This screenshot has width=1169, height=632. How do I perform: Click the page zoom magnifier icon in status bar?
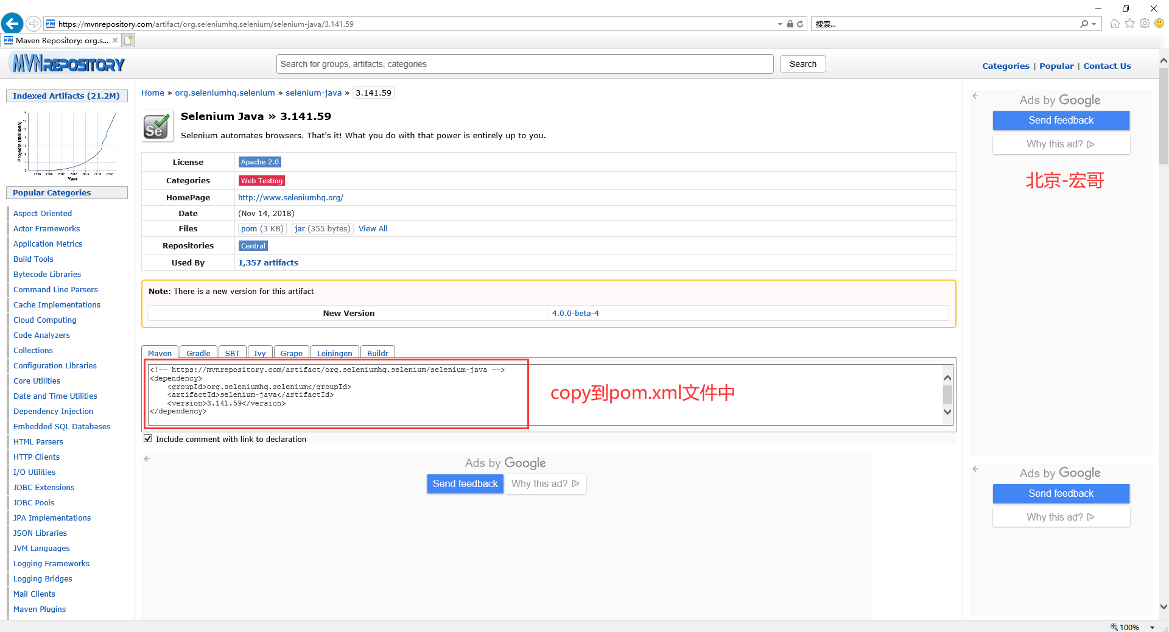[1114, 627]
